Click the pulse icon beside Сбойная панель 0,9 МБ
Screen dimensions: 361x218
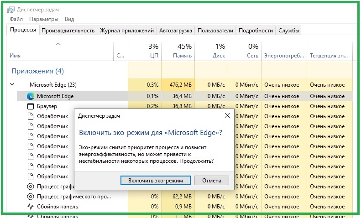pos(31,207)
